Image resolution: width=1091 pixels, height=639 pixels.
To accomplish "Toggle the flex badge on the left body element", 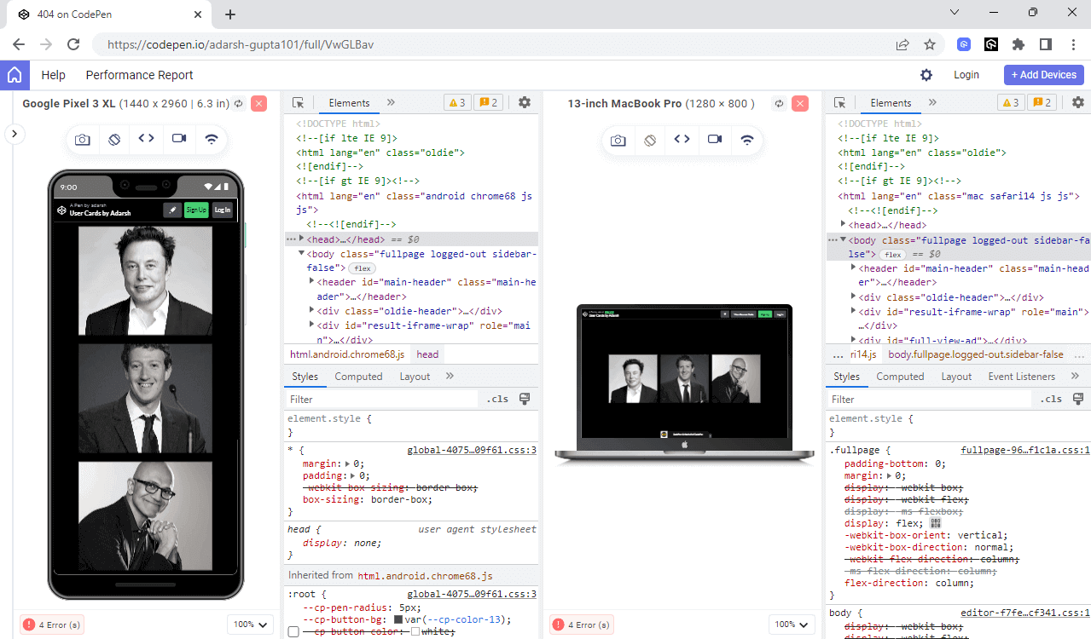I will 362,268.
